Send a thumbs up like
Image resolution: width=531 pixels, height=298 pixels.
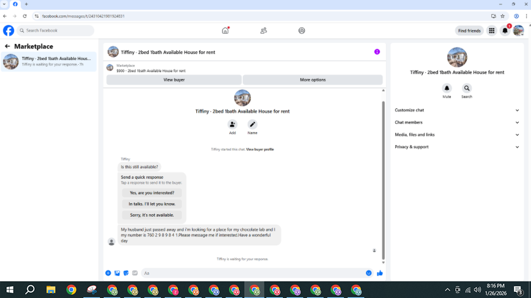380,273
